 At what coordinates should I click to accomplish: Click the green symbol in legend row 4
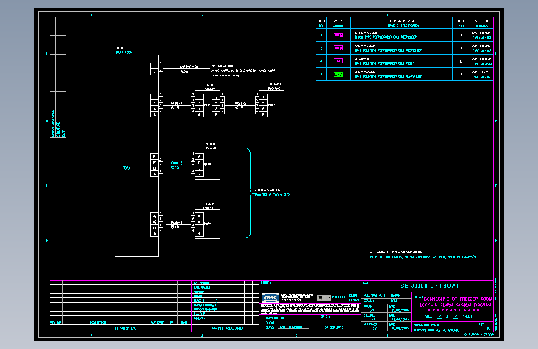pyautogui.click(x=338, y=74)
